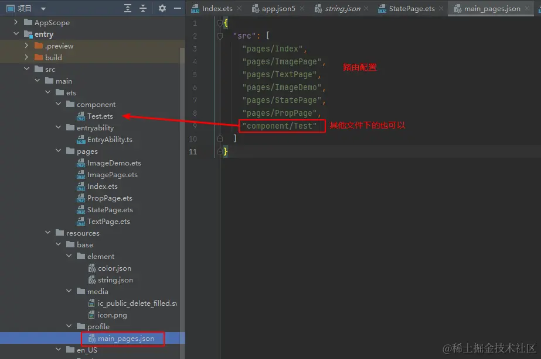Image resolution: width=541 pixels, height=359 pixels.
Task: Expand the build folder
Action: tap(26, 57)
